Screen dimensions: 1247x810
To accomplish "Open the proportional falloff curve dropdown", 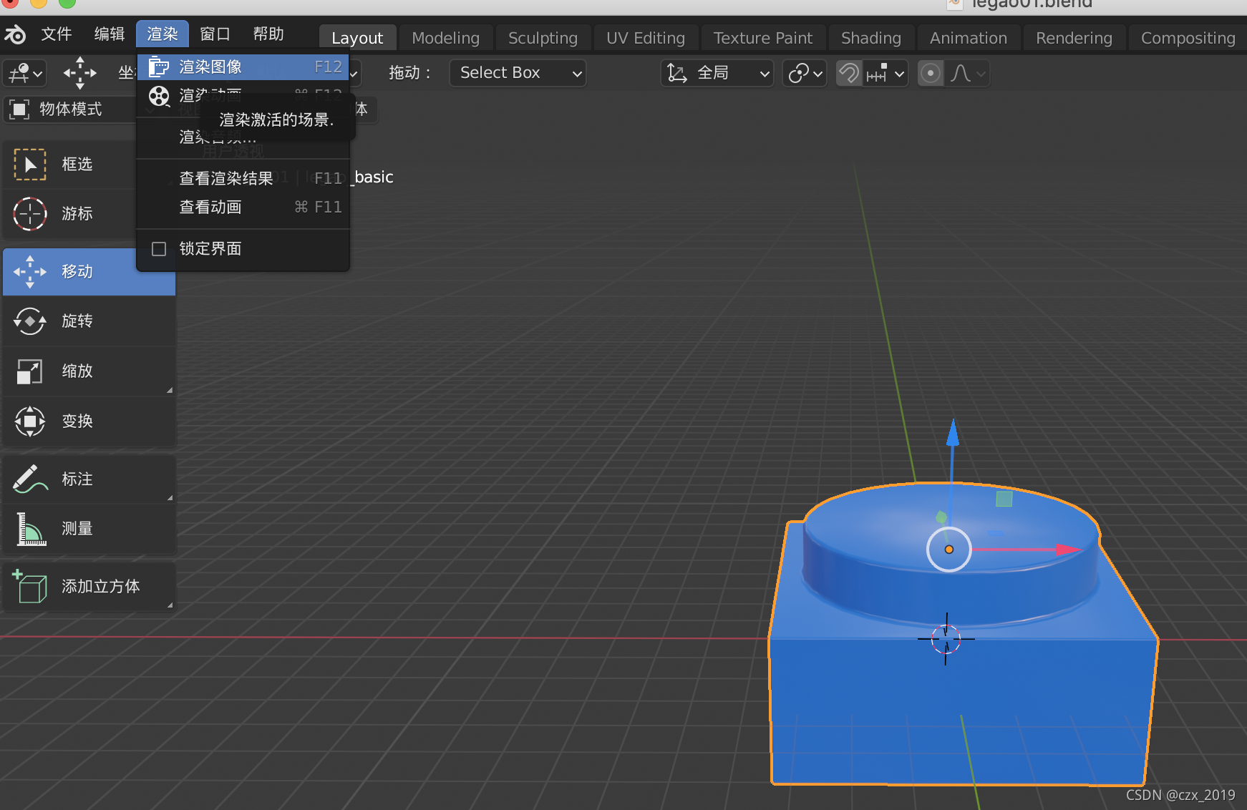I will [x=968, y=73].
